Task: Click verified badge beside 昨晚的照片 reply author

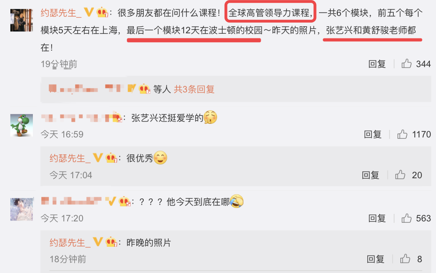Action: [98, 242]
